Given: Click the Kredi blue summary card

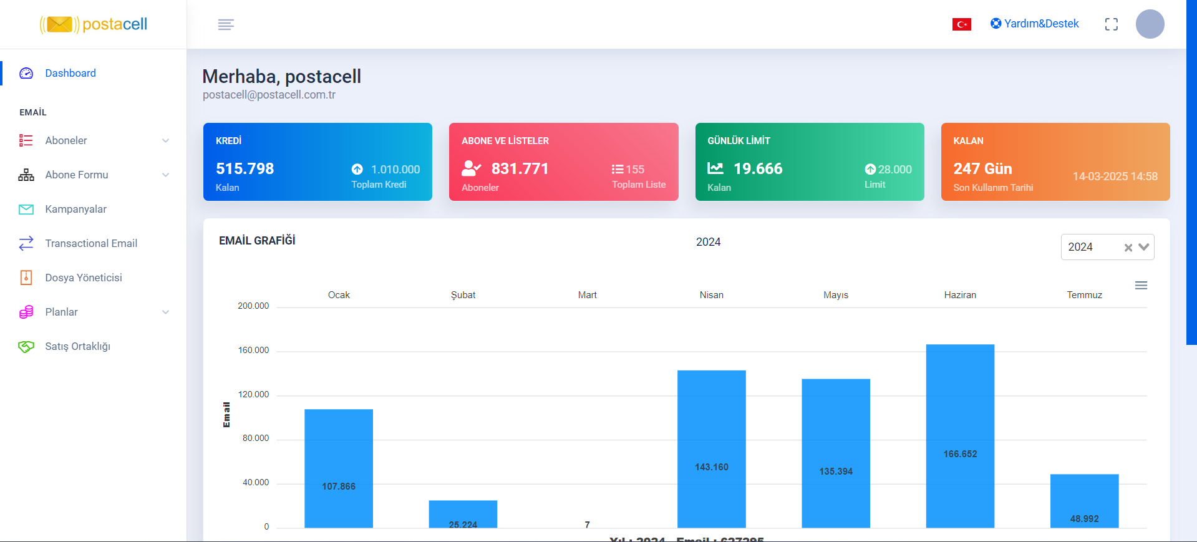Looking at the screenshot, I should [317, 162].
